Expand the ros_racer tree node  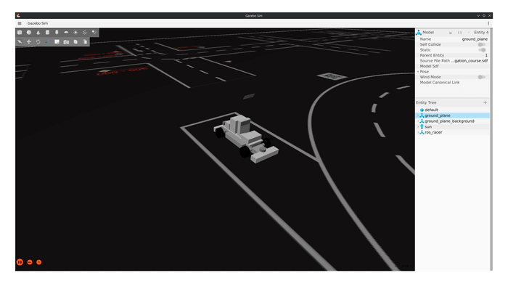[x=418, y=132]
